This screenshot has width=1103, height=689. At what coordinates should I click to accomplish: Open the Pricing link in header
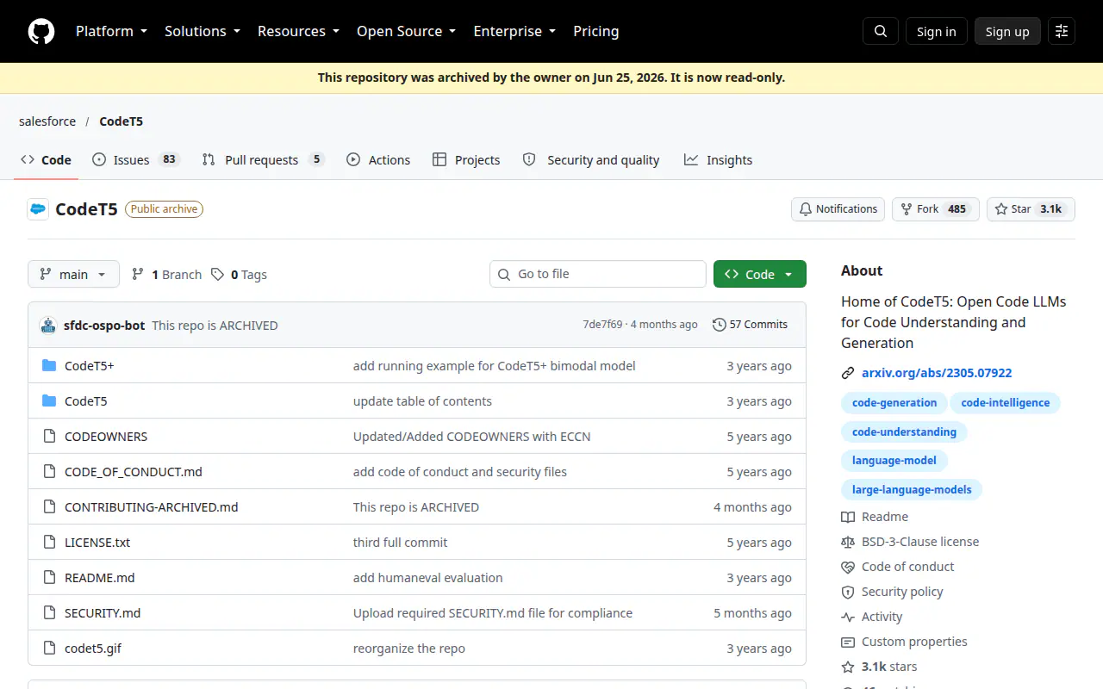(596, 31)
